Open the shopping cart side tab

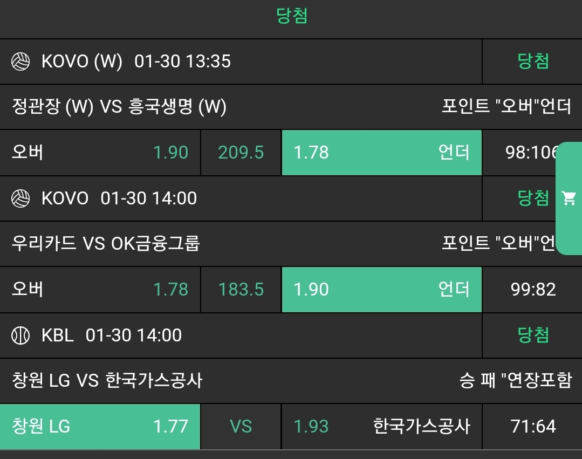point(569,198)
